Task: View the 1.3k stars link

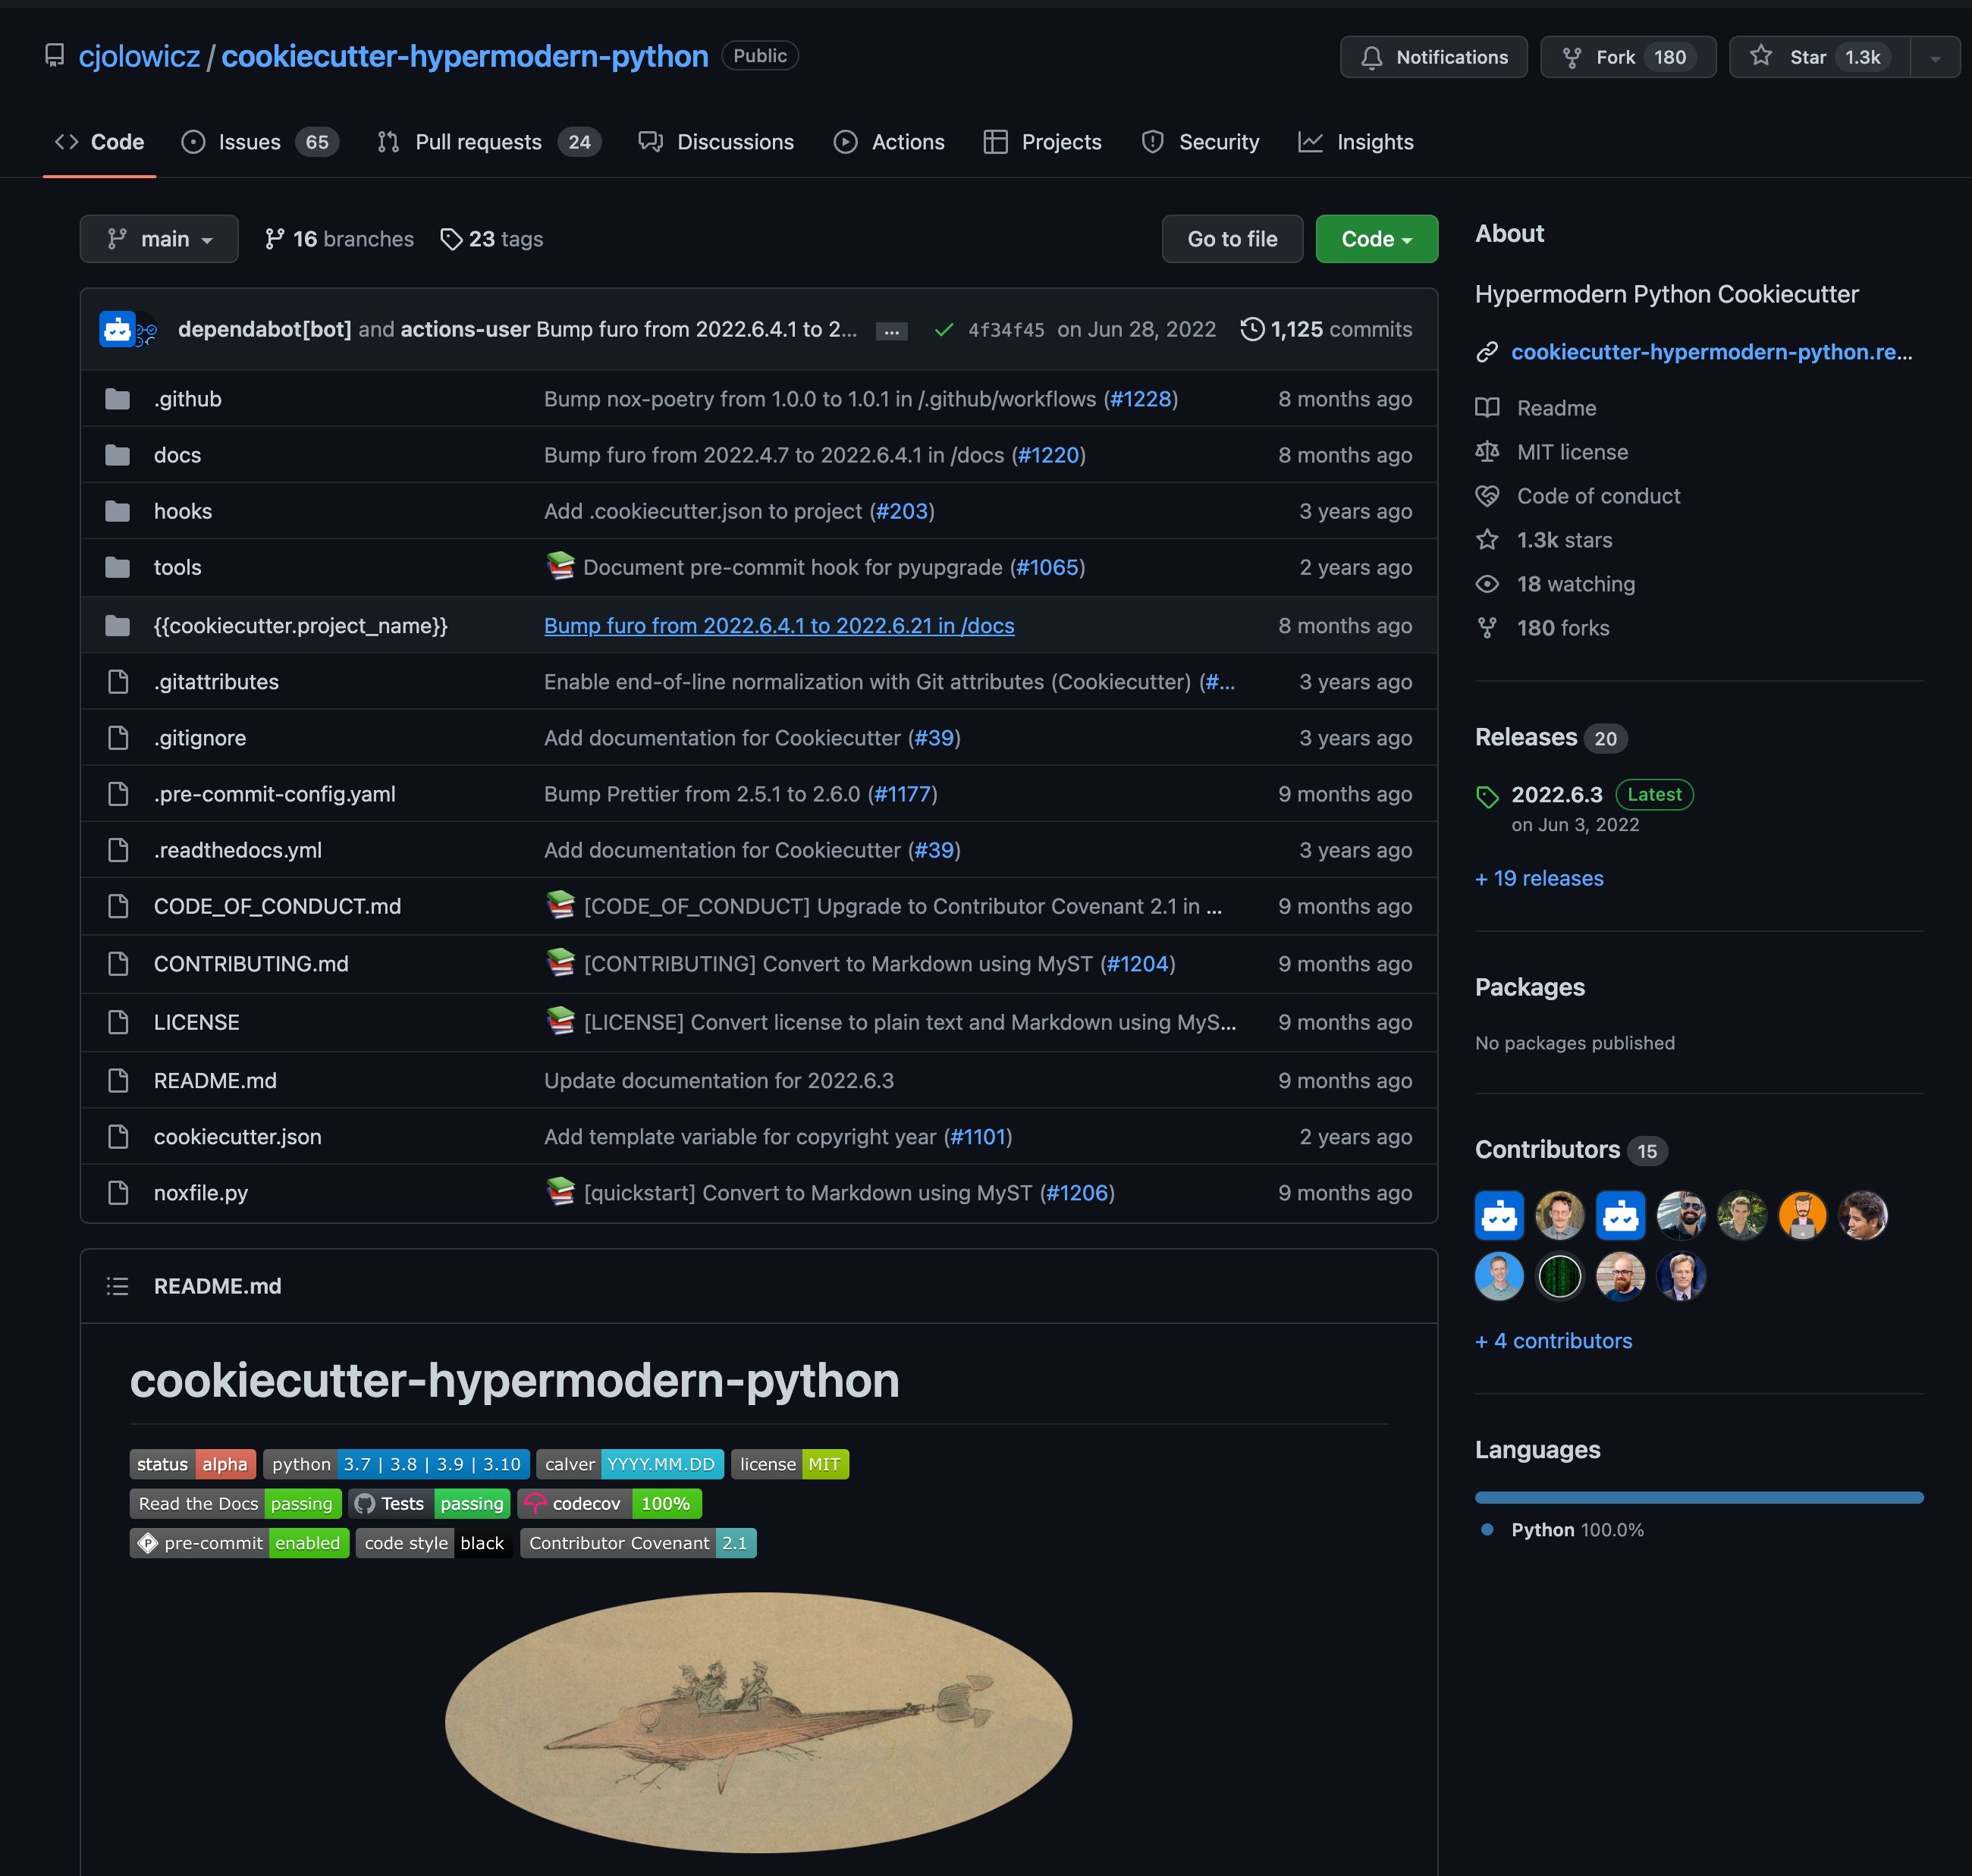Action: click(1564, 540)
